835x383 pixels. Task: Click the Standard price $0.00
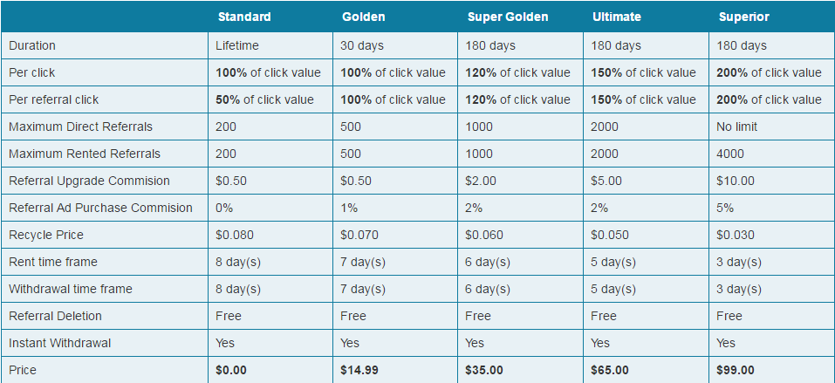[x=231, y=370]
